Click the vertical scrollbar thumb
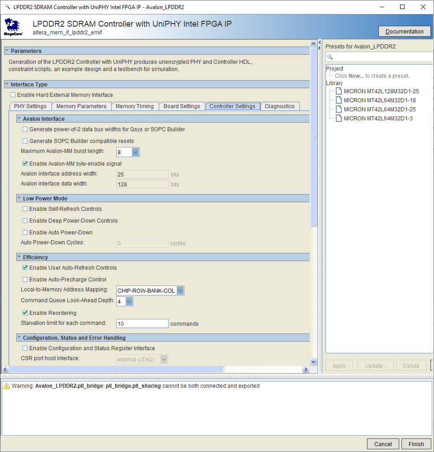434x452 pixels. tap(314, 137)
